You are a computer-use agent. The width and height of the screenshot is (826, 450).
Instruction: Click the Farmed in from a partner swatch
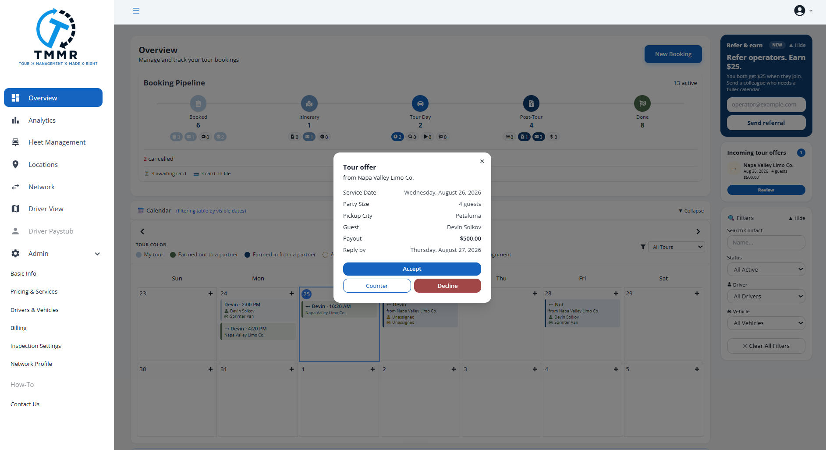[x=248, y=255]
